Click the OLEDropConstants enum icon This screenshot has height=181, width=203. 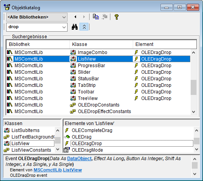click(x=73, y=105)
